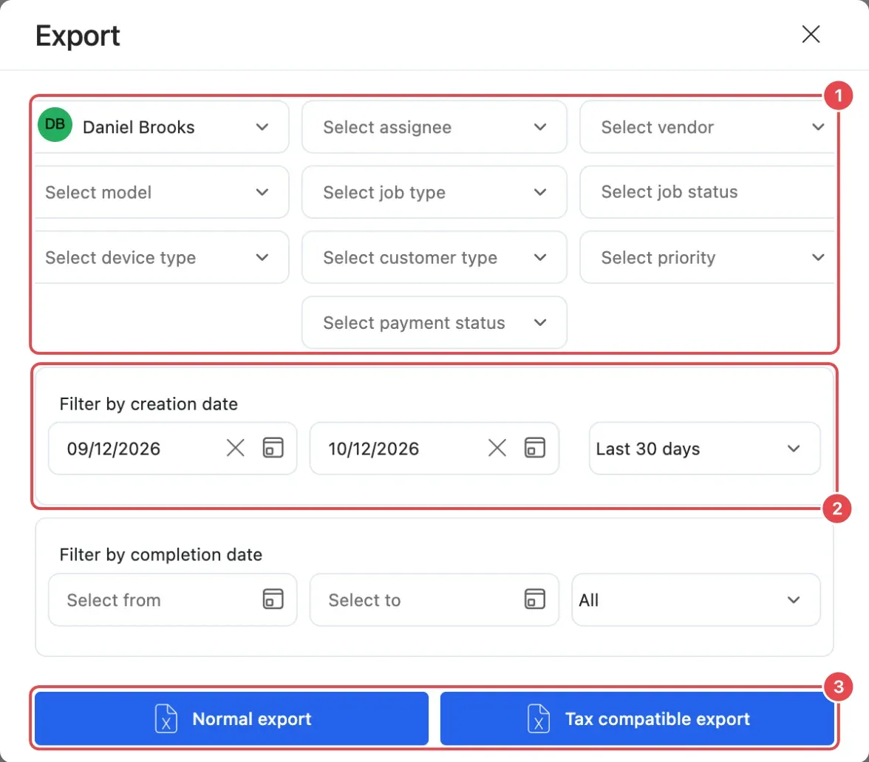This screenshot has height=762, width=869.
Task: Open the Select device type dropdown
Action: click(x=161, y=257)
